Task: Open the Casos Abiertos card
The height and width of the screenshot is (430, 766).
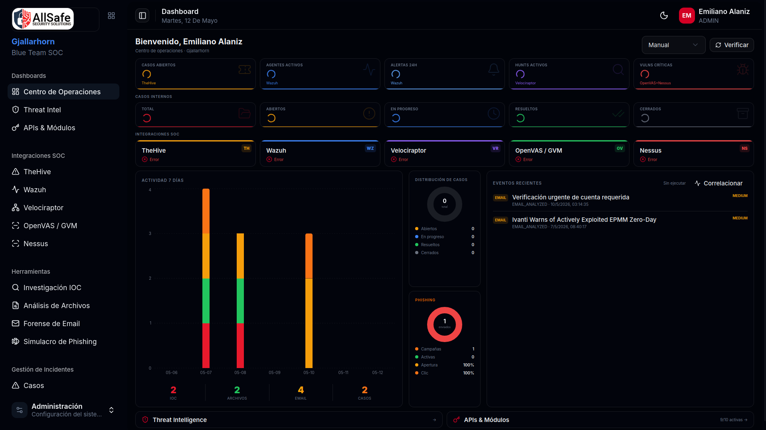Action: click(x=196, y=74)
